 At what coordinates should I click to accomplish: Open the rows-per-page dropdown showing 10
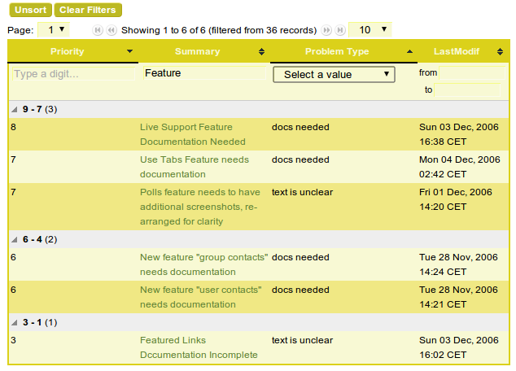pyautogui.click(x=370, y=29)
